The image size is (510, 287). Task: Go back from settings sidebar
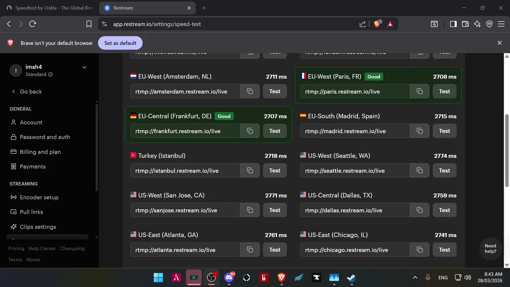[27, 91]
